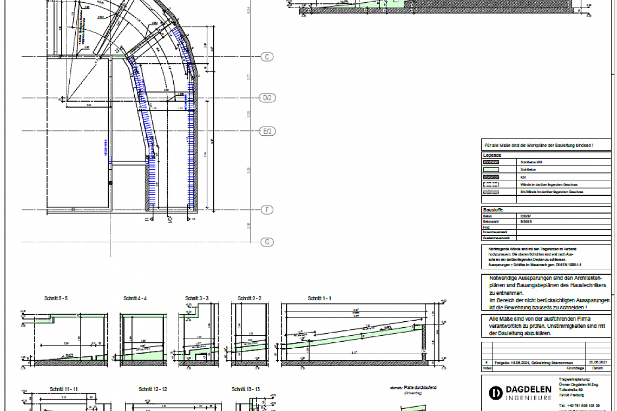Viewport: 617px width, 411px height.
Task: Click 'Stb.Wände im darüber liegendem Geschoss' label
Action: tap(552, 192)
